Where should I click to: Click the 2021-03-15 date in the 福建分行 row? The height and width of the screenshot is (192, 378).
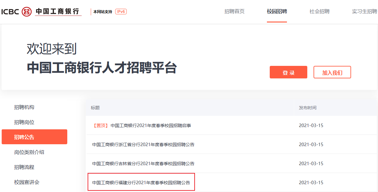click(x=311, y=182)
